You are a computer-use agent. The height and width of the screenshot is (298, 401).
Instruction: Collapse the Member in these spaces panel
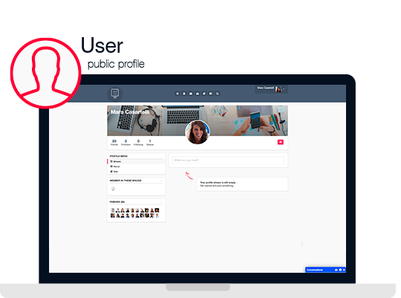point(161,181)
